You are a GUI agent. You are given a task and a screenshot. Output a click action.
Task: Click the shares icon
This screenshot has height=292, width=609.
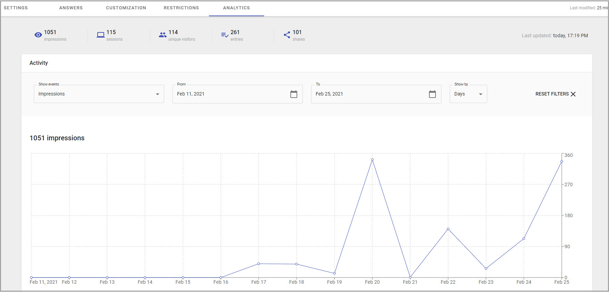287,35
